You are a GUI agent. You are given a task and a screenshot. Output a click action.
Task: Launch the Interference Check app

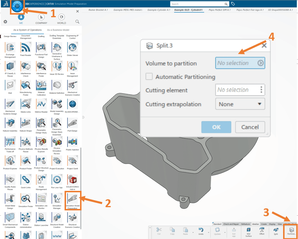pos(26,69)
